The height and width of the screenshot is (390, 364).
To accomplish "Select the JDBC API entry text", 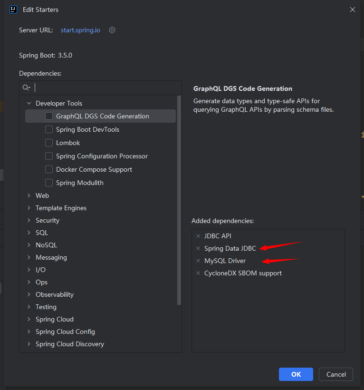I will (x=218, y=236).
